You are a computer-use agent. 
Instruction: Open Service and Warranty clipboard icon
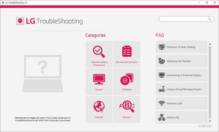(x=127, y=51)
